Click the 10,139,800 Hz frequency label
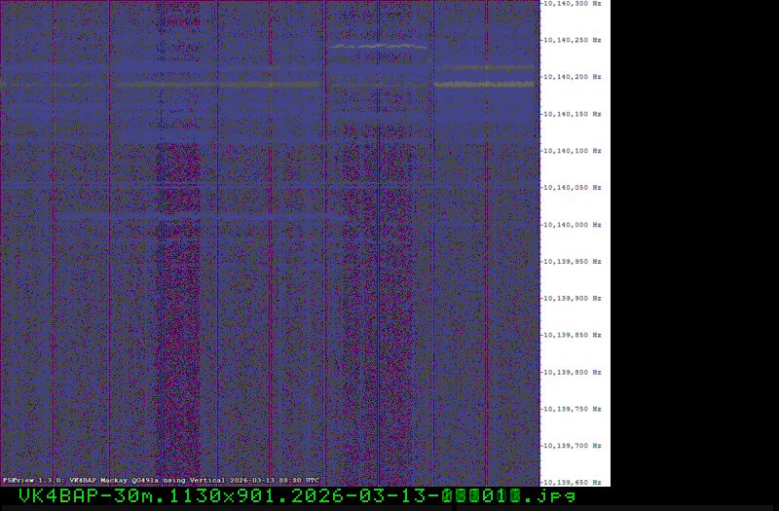The height and width of the screenshot is (511, 779). 573,373
